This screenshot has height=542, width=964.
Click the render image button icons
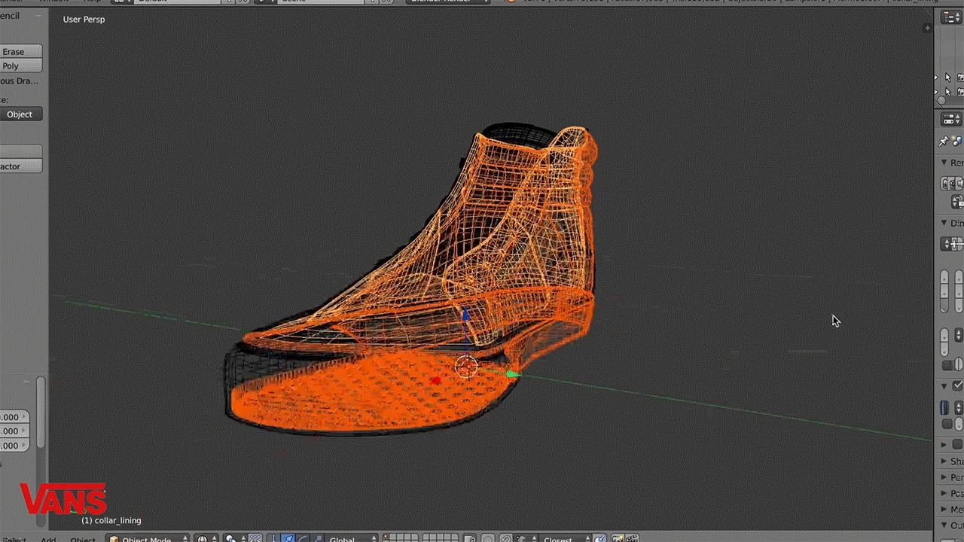(x=952, y=183)
